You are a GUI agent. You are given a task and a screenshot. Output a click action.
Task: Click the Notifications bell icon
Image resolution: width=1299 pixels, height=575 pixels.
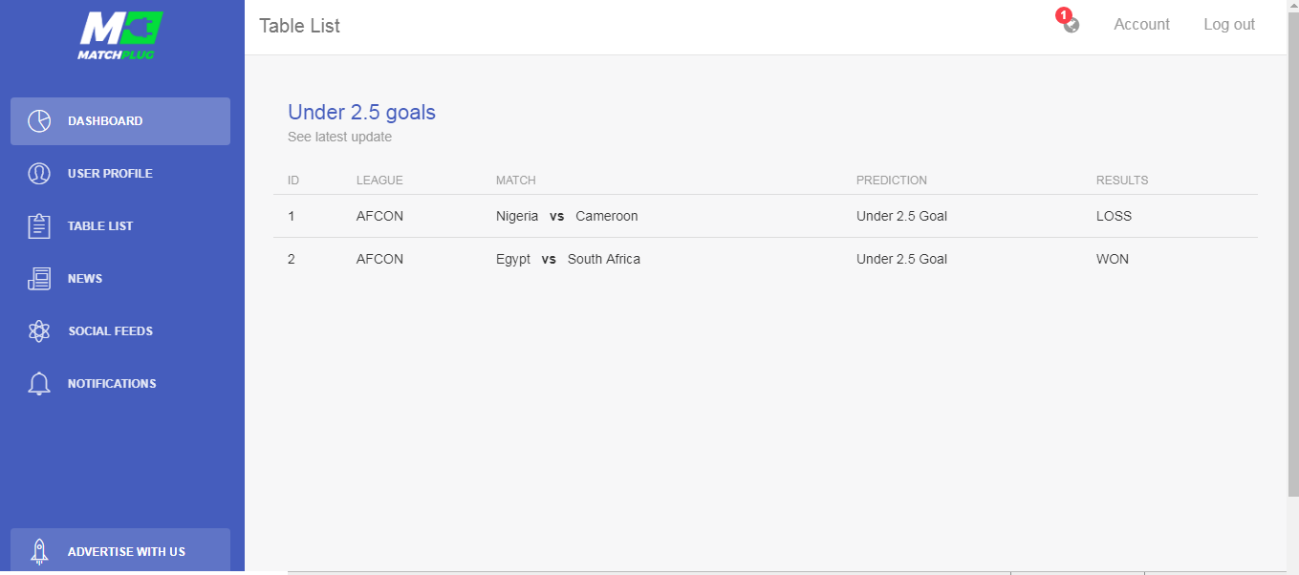[x=39, y=384]
